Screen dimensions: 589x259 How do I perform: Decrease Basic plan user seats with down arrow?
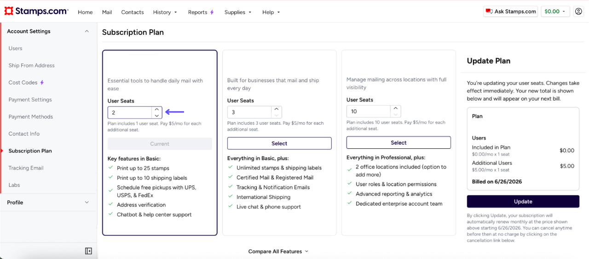point(157,116)
